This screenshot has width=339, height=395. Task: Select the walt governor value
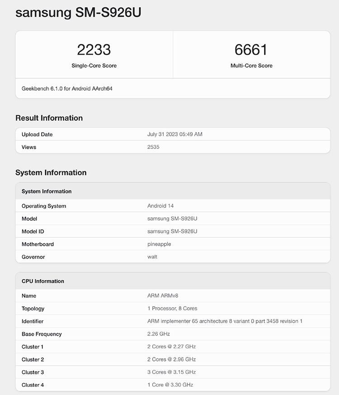152,257
